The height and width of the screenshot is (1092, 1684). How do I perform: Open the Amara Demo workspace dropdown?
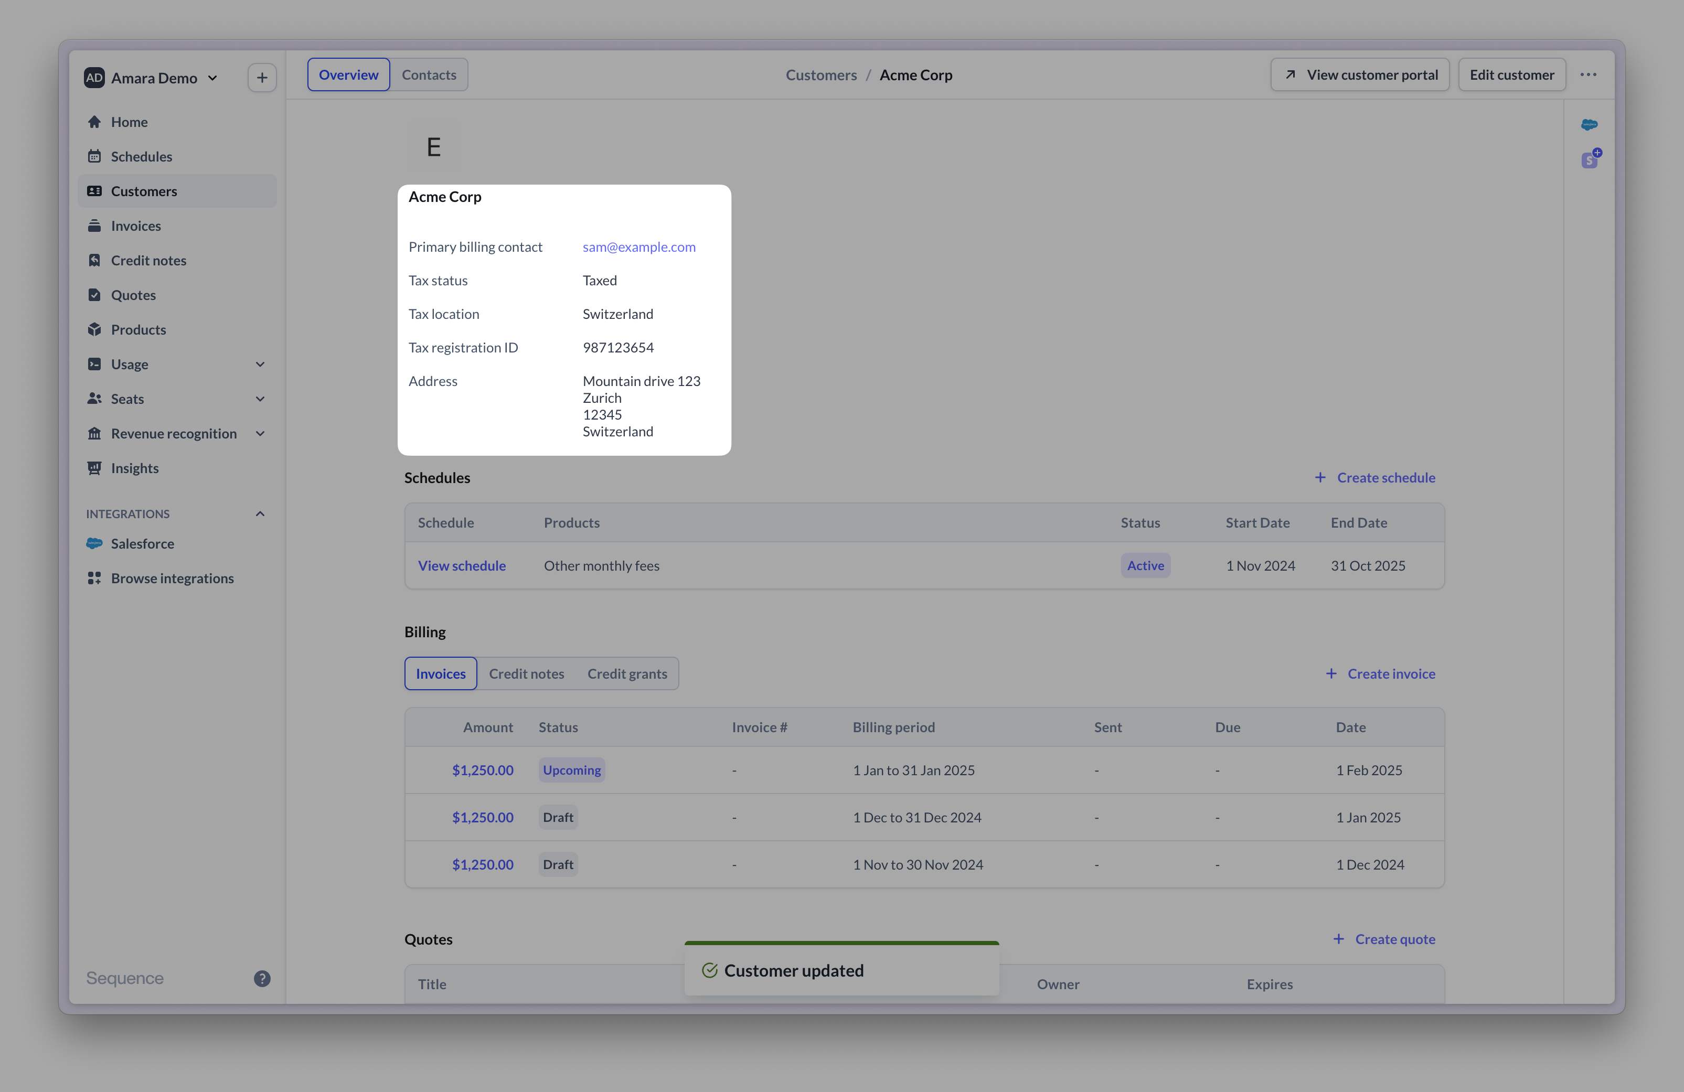pyautogui.click(x=152, y=78)
